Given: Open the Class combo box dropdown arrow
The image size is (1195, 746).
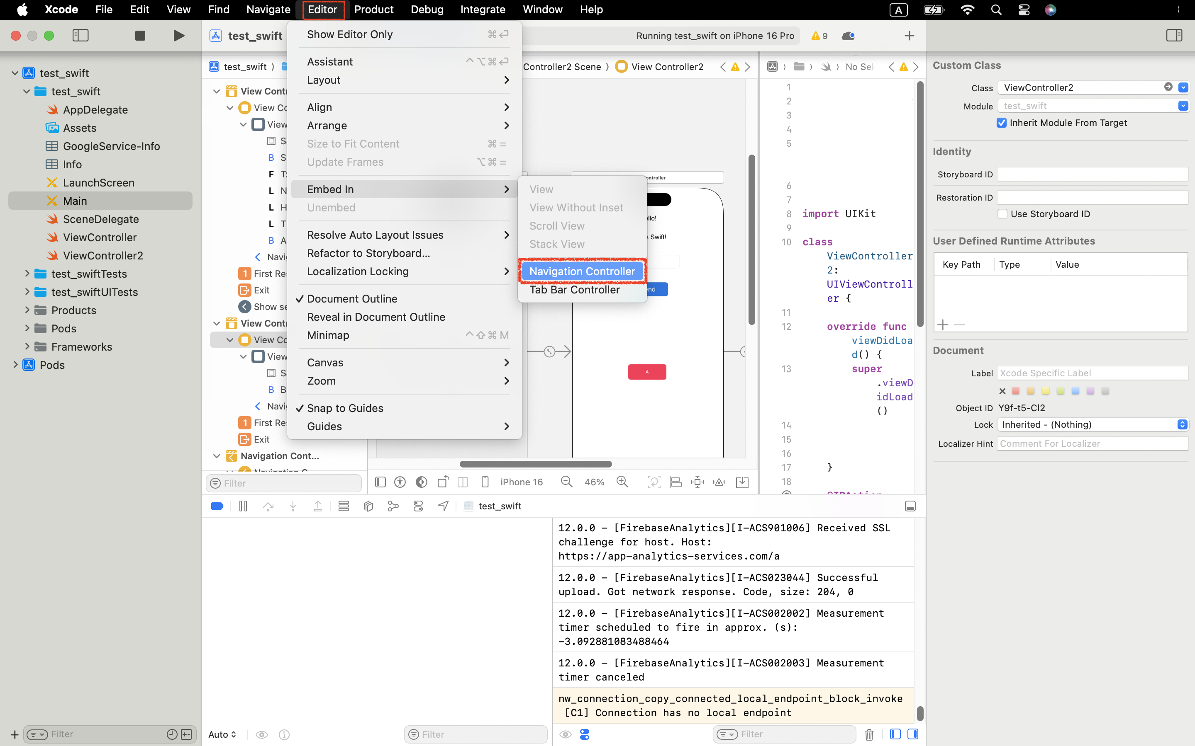Looking at the screenshot, I should (1183, 87).
